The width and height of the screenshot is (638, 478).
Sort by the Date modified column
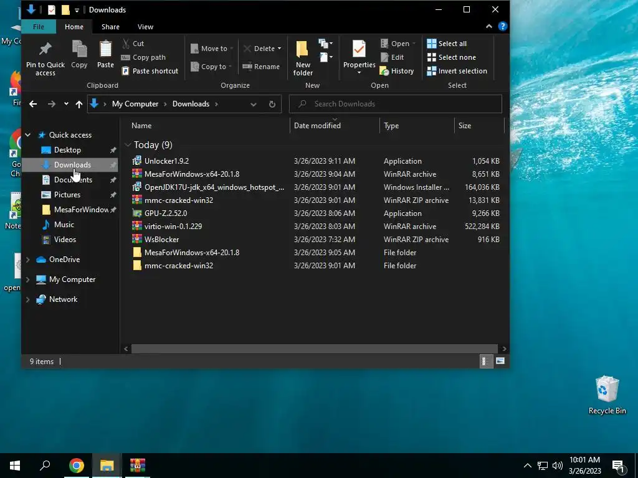[x=335, y=126]
